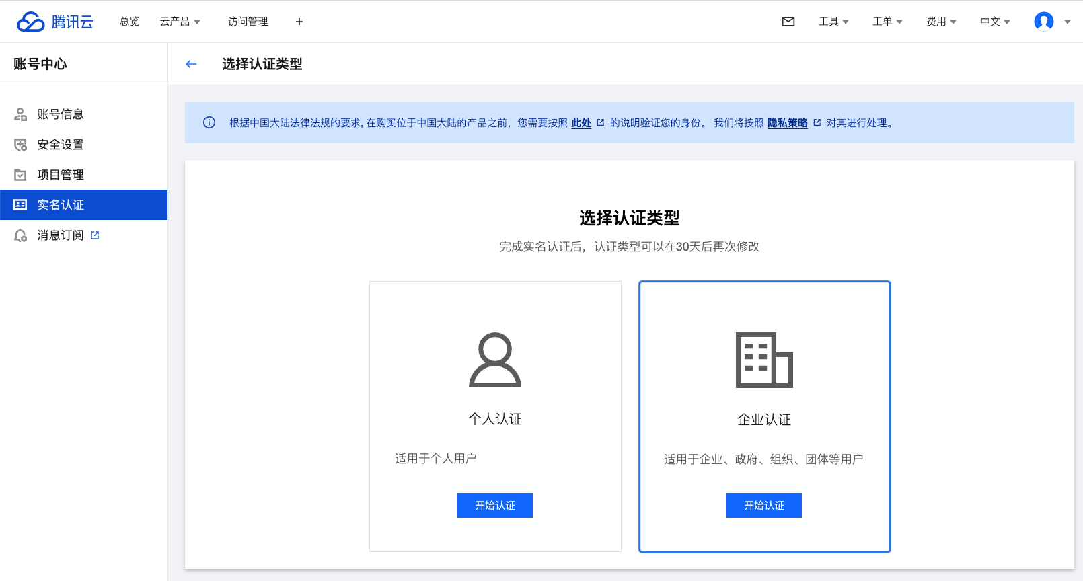Select 账号信息 in the sidebar
This screenshot has height=581, width=1083.
pos(60,114)
